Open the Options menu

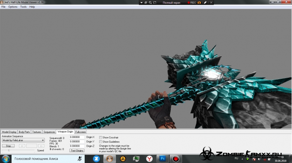[x=13, y=7]
